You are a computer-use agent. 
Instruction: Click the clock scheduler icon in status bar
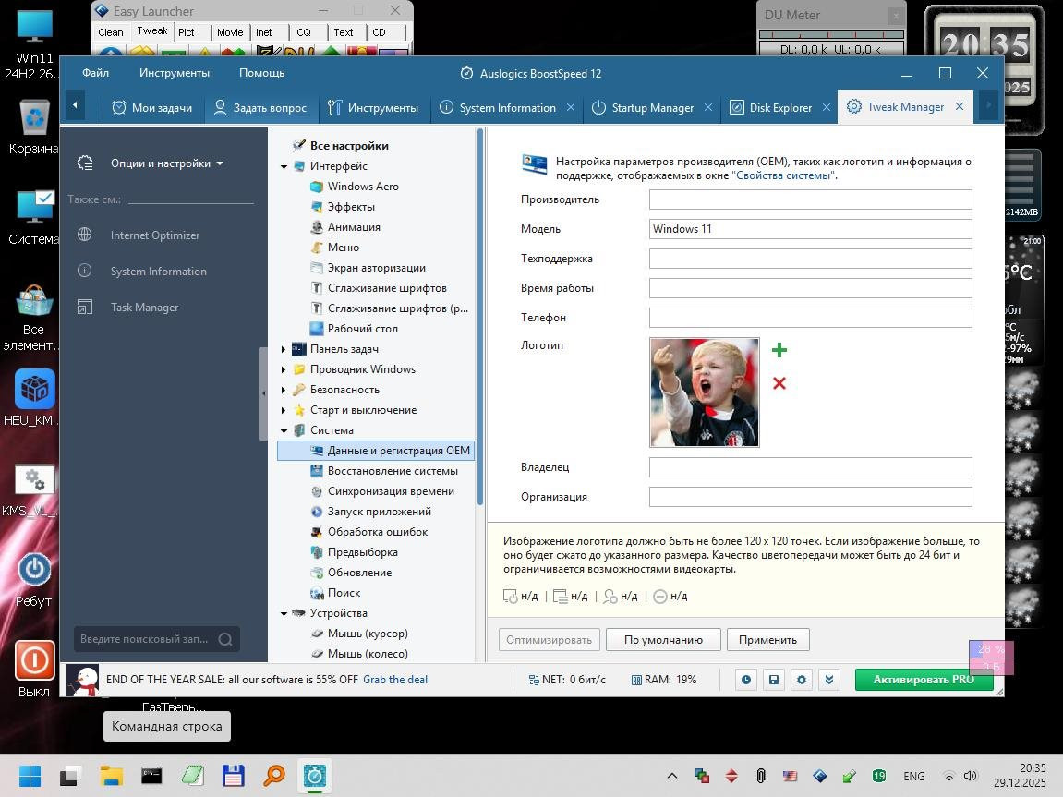pos(745,680)
